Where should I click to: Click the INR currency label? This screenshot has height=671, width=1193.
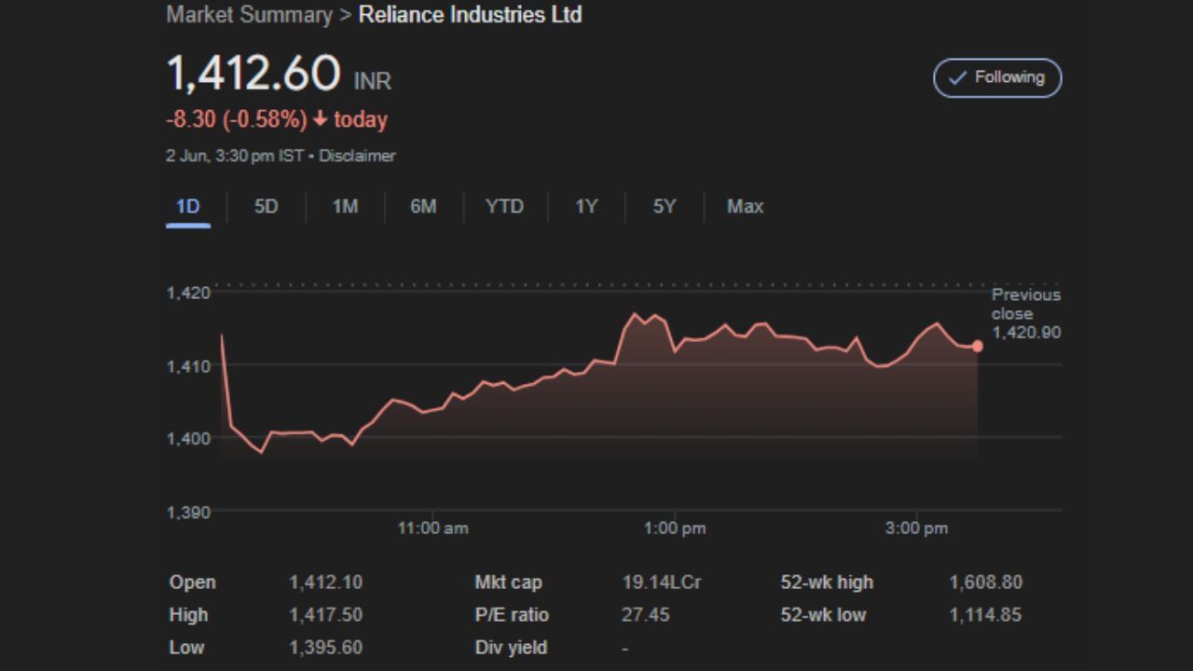point(373,81)
